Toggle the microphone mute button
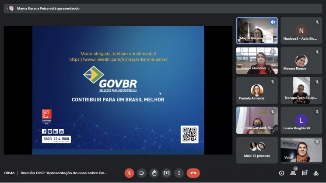This screenshot has height=183, width=326. pos(129,173)
